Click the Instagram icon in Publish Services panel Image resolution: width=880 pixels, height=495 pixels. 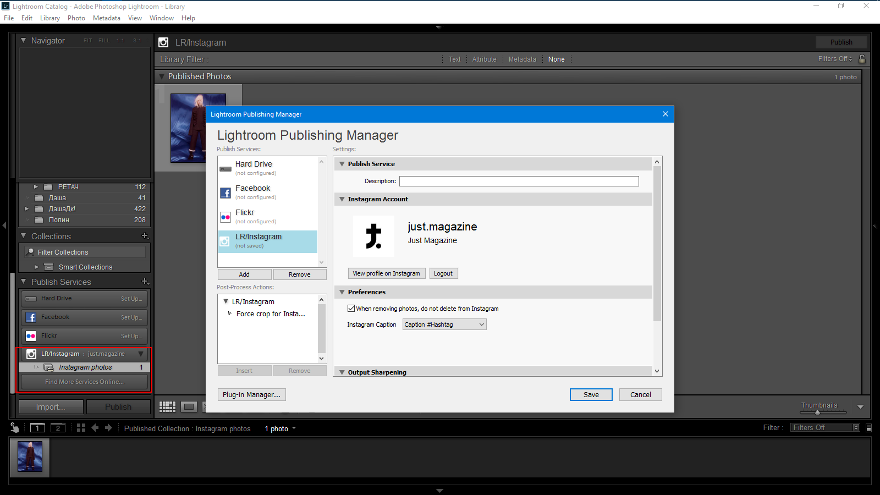pos(31,354)
